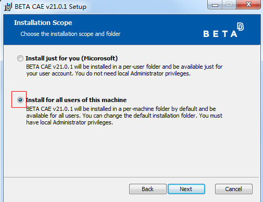Select the Install just for you radio button
The width and height of the screenshot is (263, 202).
[x=20, y=58]
